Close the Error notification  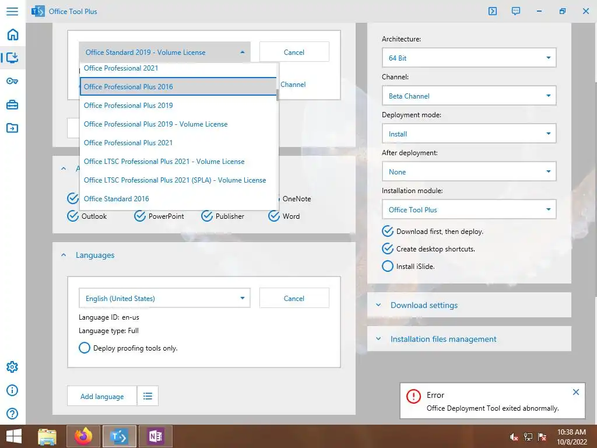click(576, 392)
